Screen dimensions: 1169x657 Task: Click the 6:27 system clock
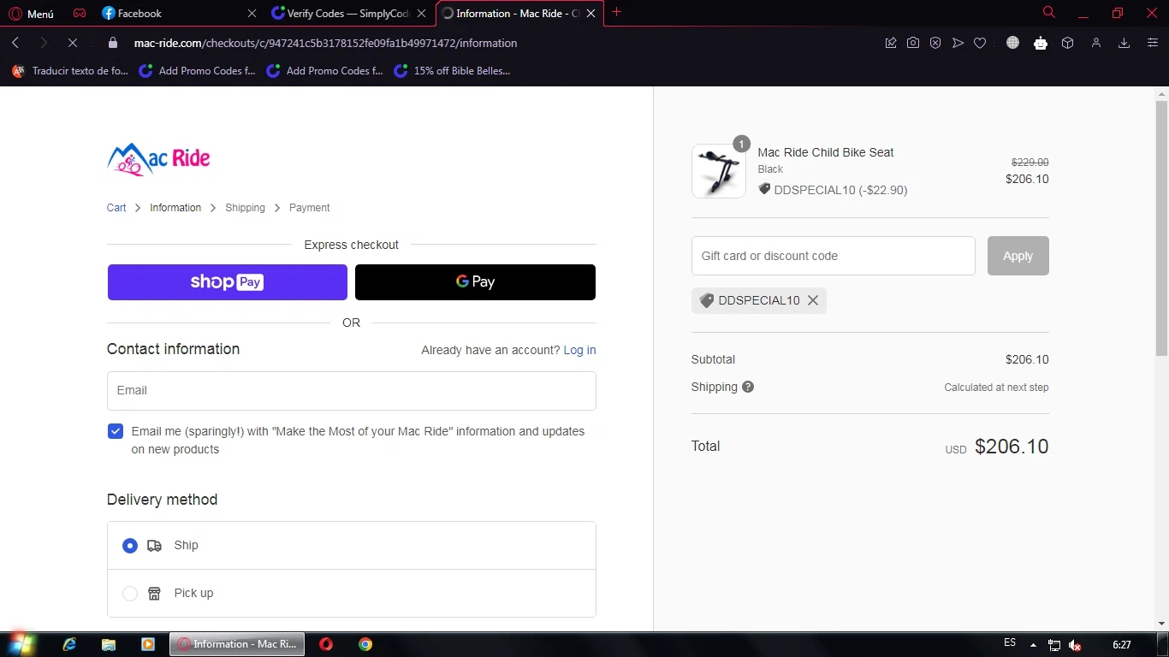[x=1121, y=644]
